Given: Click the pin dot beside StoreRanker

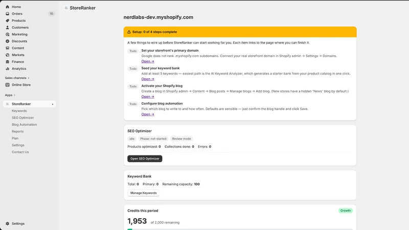Looking at the screenshot, I should (x=53, y=104).
